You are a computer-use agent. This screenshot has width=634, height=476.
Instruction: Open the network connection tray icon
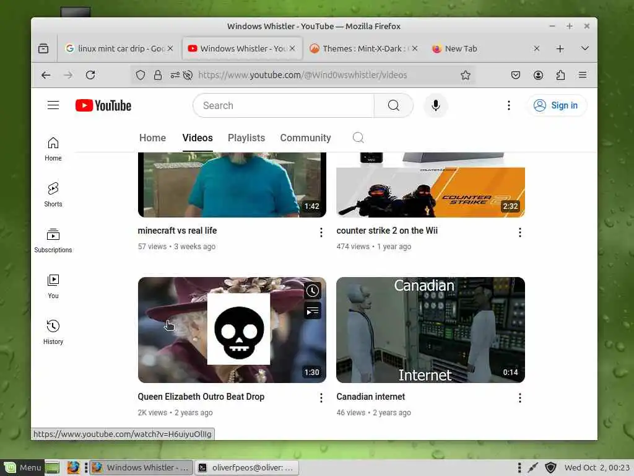[533, 467]
